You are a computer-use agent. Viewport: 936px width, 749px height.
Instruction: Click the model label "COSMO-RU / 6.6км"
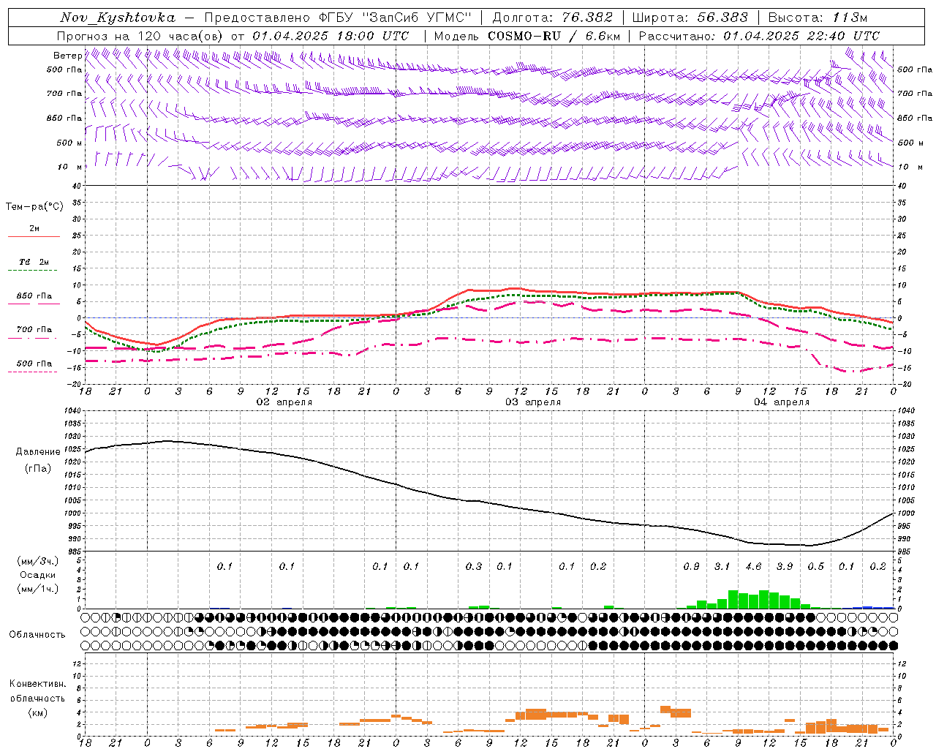(x=554, y=36)
